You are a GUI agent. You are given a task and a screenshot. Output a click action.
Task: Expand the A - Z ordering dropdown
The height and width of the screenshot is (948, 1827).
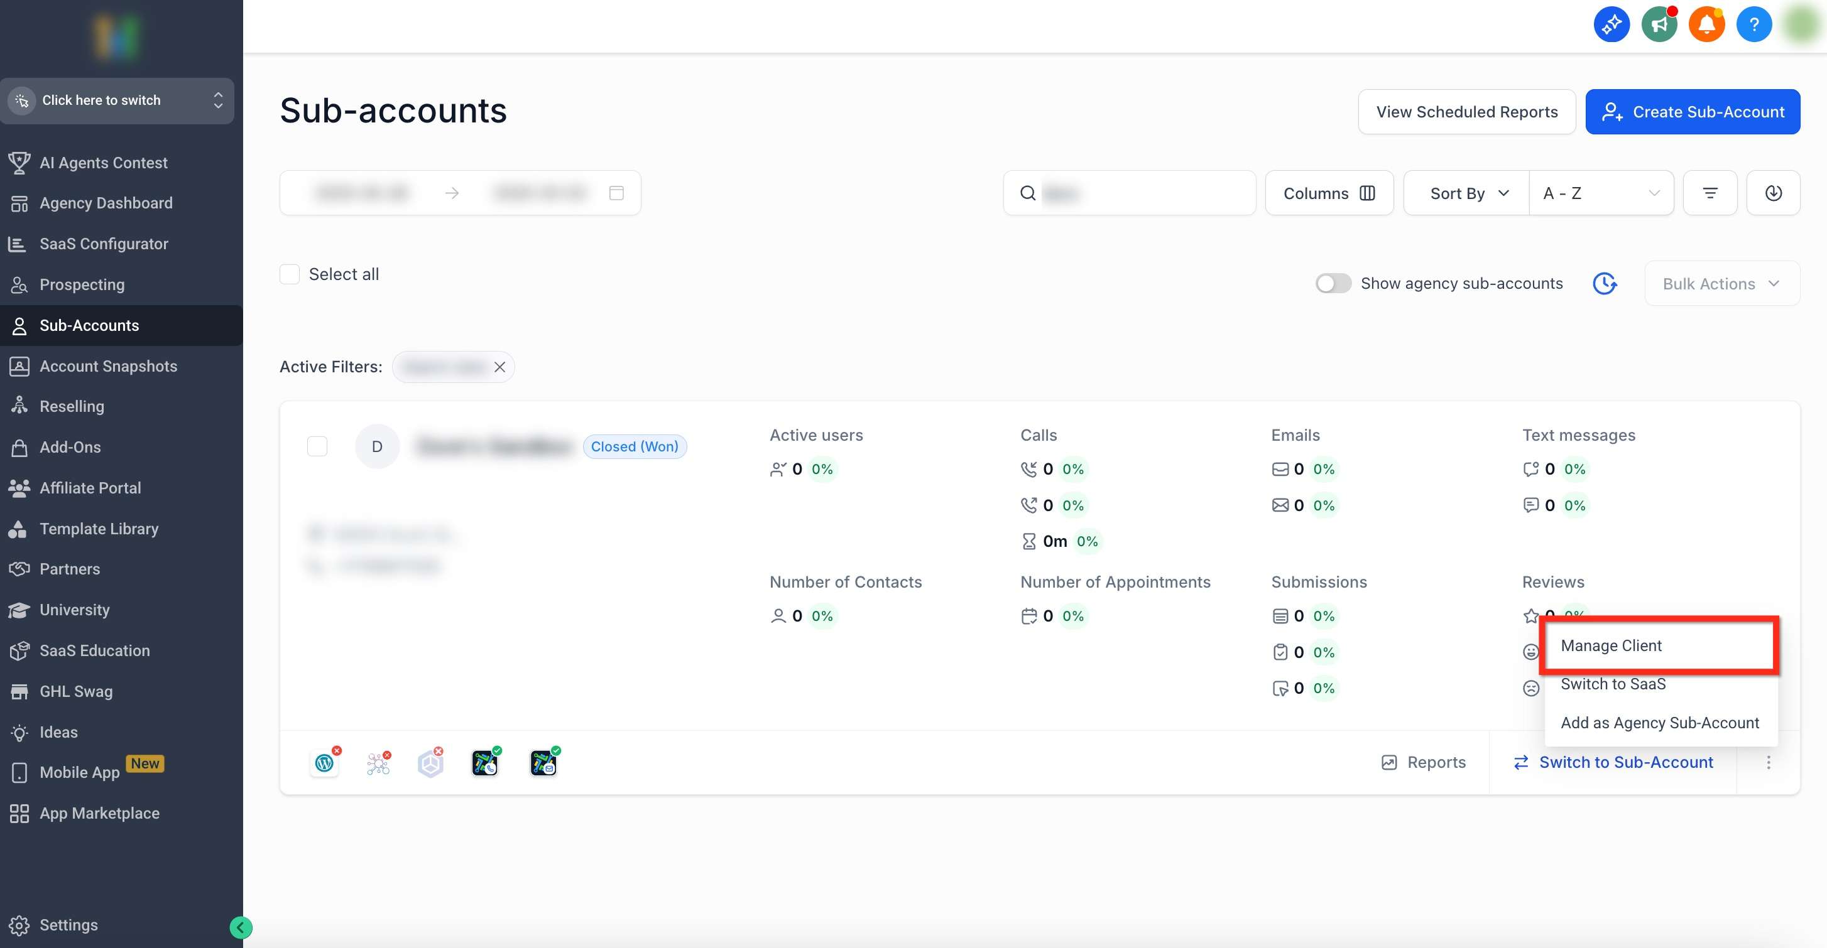[x=1600, y=192]
